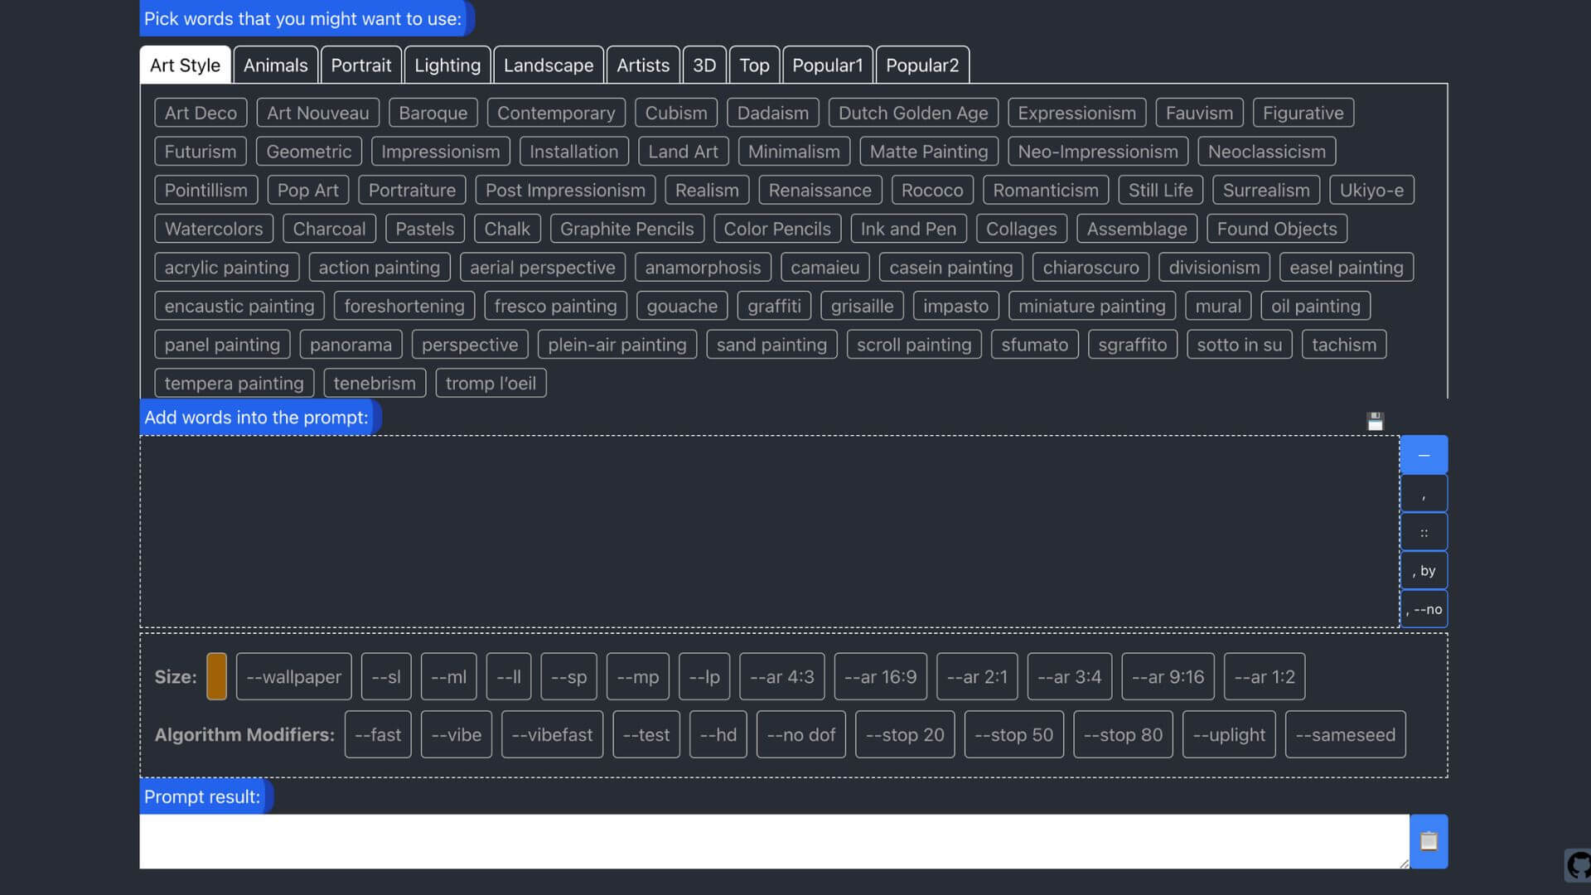The height and width of the screenshot is (895, 1591).
Task: Click the orange size swatch
Action: (x=216, y=676)
